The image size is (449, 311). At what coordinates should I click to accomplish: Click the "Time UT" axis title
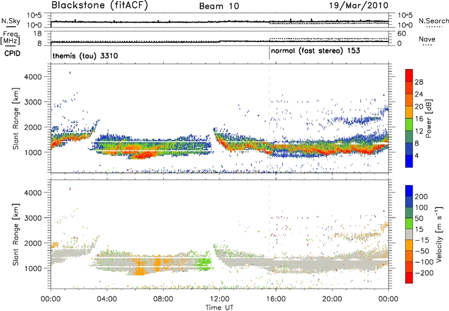219,308
